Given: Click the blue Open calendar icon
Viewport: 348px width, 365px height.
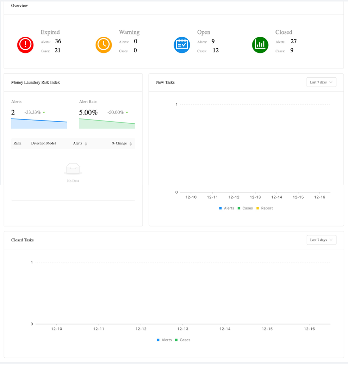Looking at the screenshot, I should click(x=182, y=45).
